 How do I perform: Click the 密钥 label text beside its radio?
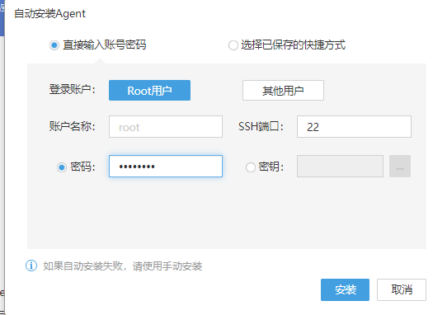point(271,167)
